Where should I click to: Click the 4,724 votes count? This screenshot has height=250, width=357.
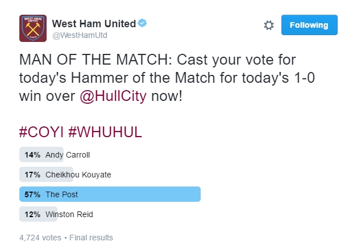click(40, 238)
